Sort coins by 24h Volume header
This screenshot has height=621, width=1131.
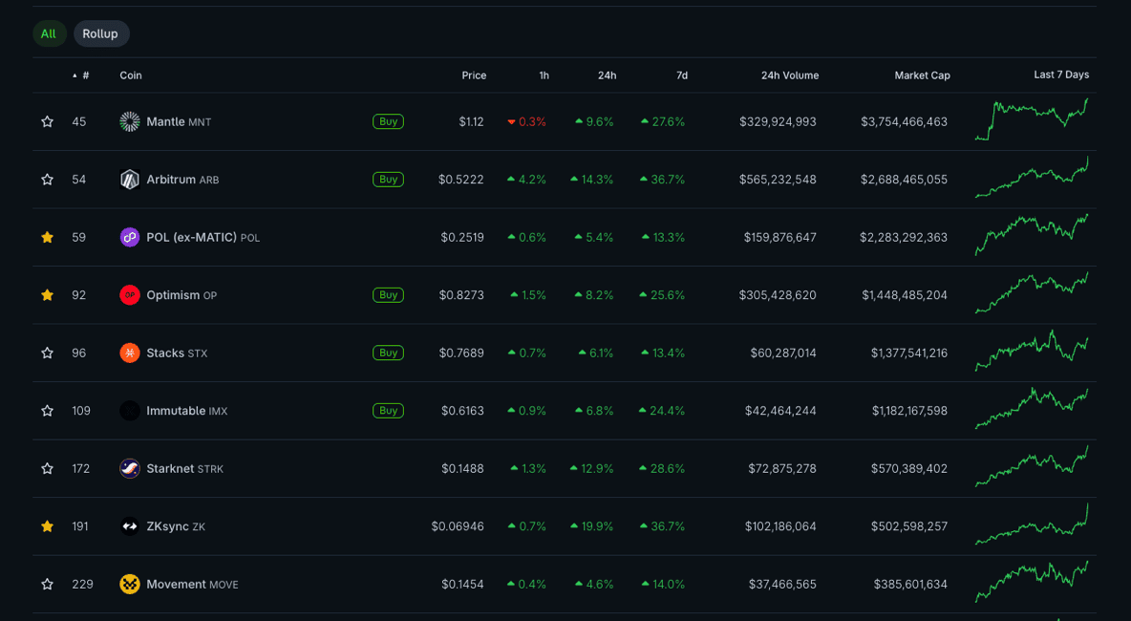point(789,75)
